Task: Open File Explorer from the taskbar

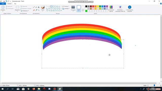Action: click(39, 89)
